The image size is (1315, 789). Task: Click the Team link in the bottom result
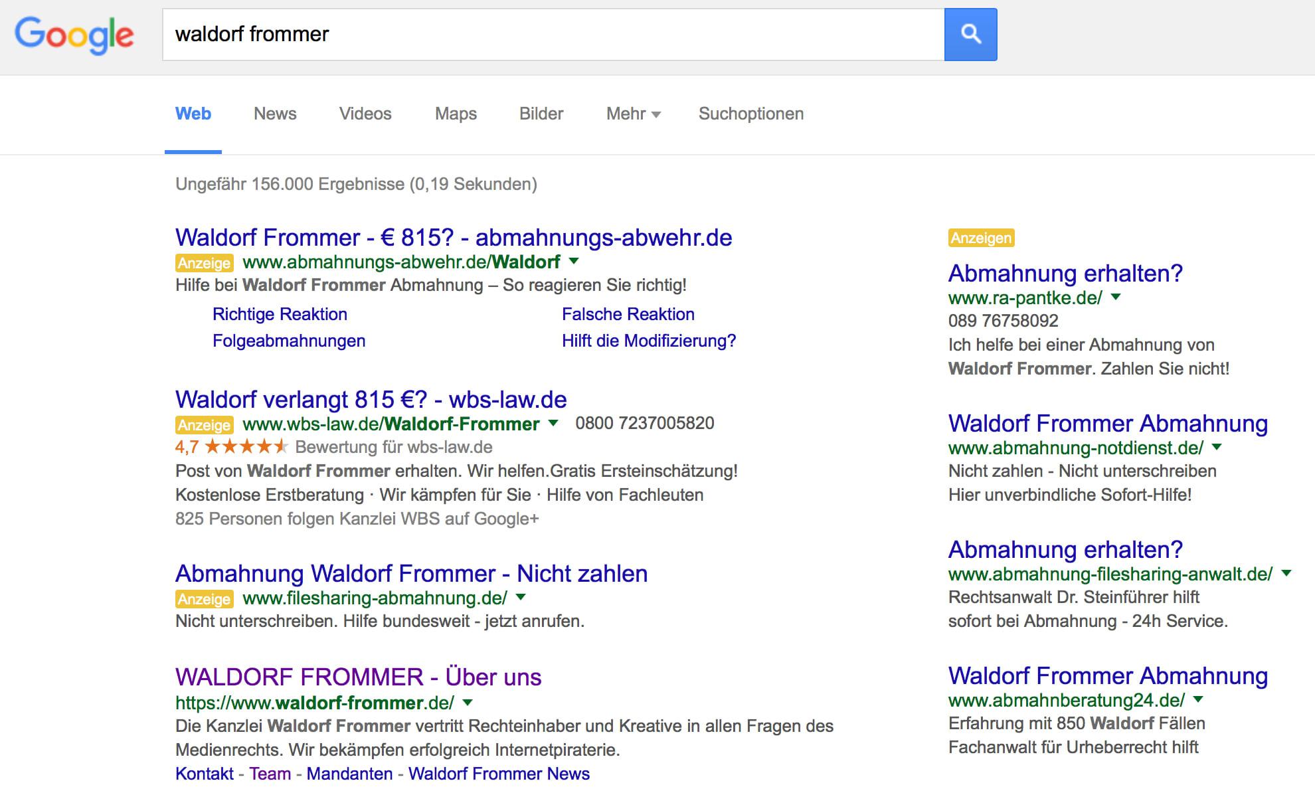coord(270,773)
